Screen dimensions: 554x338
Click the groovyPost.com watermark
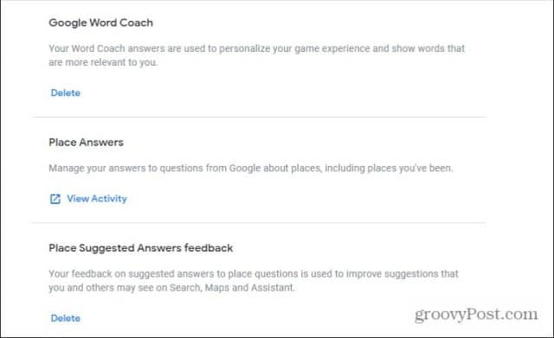476,314
